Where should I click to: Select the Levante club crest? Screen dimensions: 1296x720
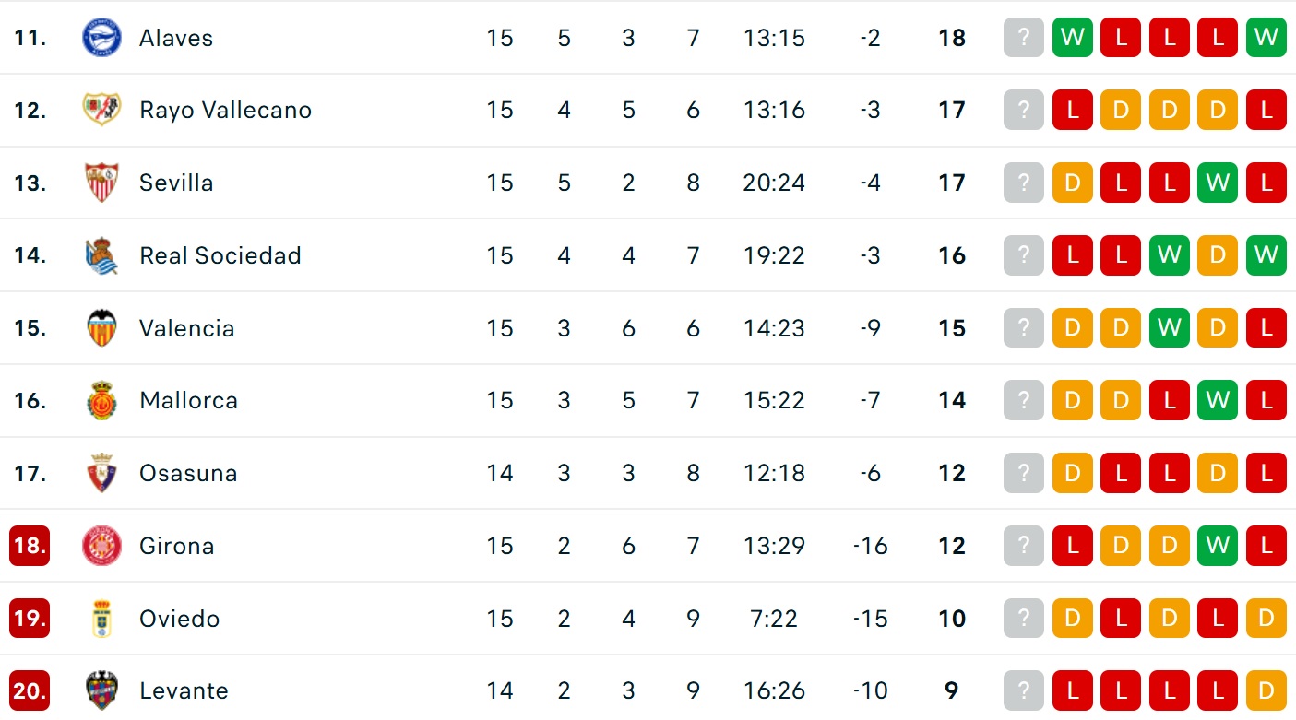101,690
